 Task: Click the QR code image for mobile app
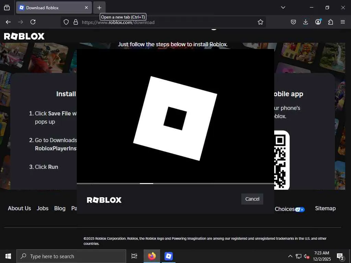coord(282,160)
